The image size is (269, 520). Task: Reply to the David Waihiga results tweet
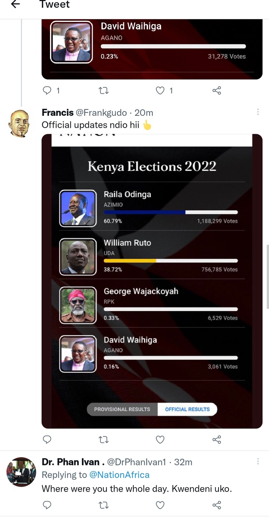pos(47,90)
